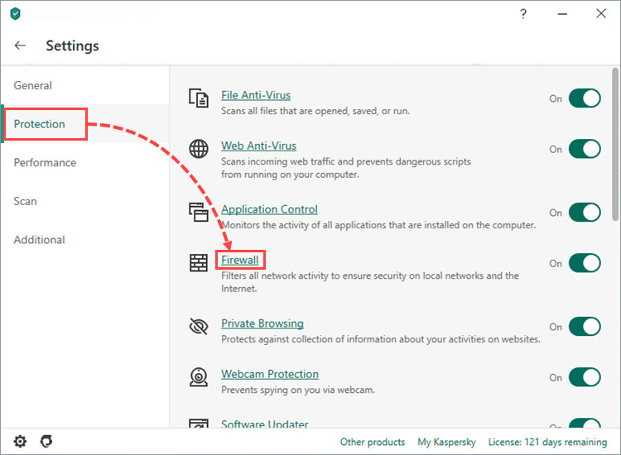The image size is (621, 455).
Task: Click the Web Anti-Virus globe icon
Action: point(199,149)
